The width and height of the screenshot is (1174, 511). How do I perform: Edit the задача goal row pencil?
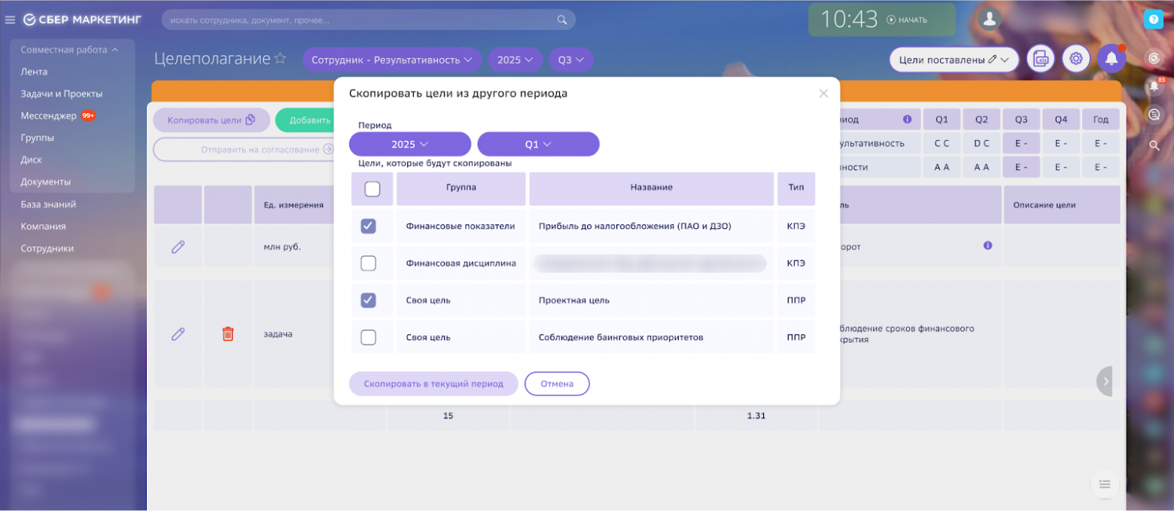coord(178,333)
